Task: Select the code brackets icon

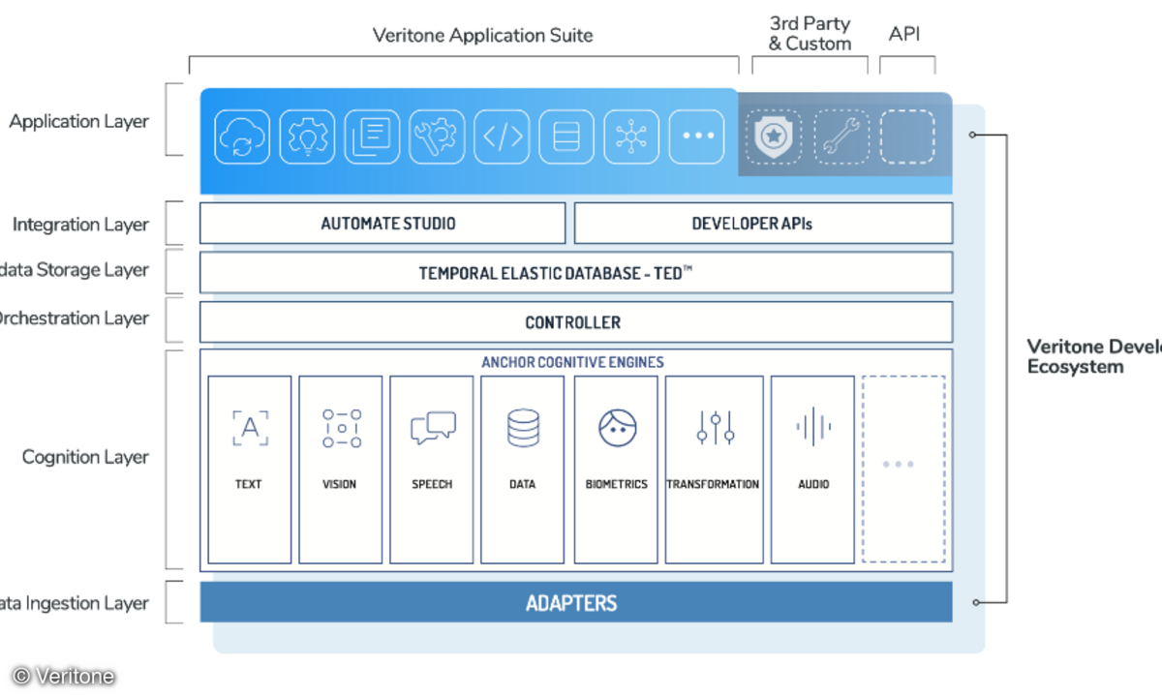Action: pyautogui.click(x=502, y=136)
